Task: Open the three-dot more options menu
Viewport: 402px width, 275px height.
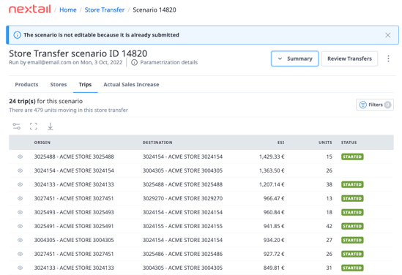Action: tap(388, 59)
